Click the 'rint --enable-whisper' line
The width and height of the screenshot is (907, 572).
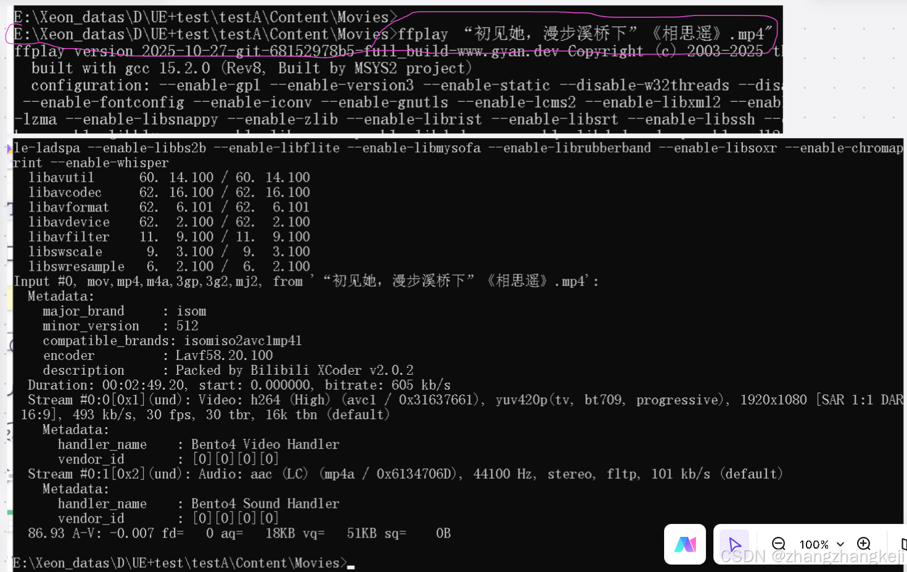tap(91, 163)
